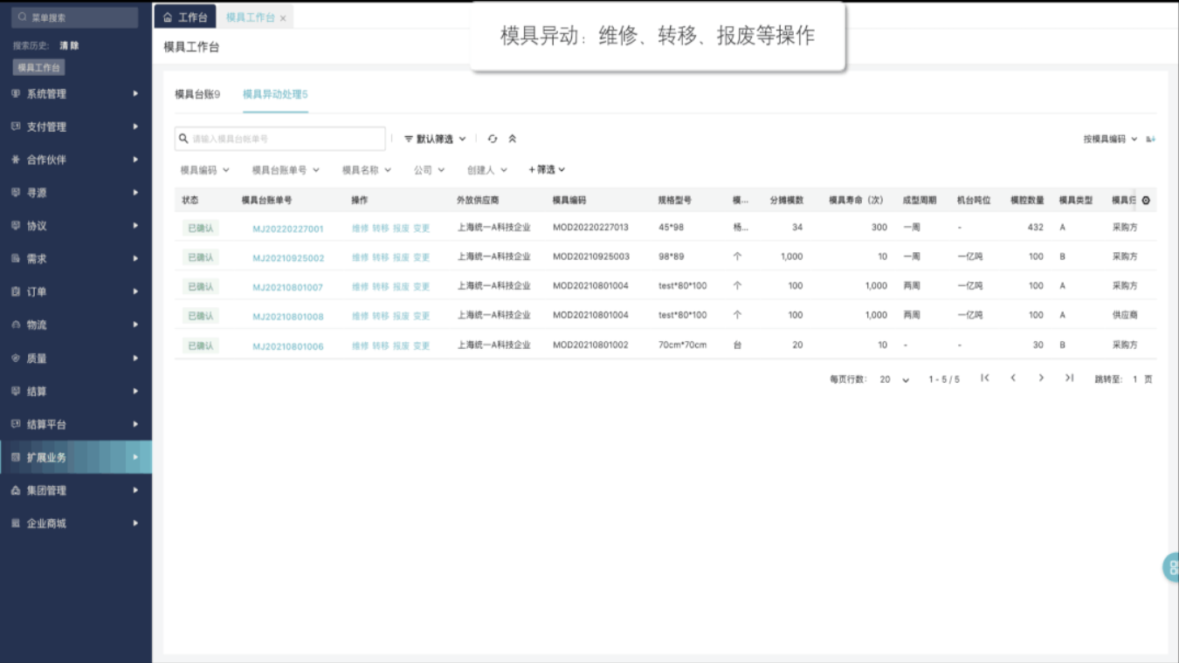The image size is (1179, 663).
Task: Click the 寻源 sidebar icon
Action: coord(16,192)
